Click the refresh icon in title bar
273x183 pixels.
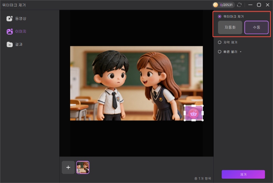pos(239,5)
